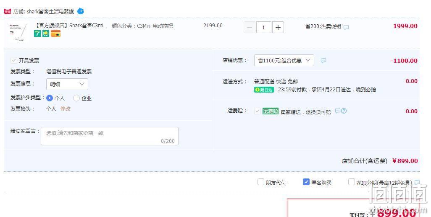Image resolution: width=431 pixels, height=217 pixels.
Task: Click the question mark help icon for 运费险
Action: (344, 111)
